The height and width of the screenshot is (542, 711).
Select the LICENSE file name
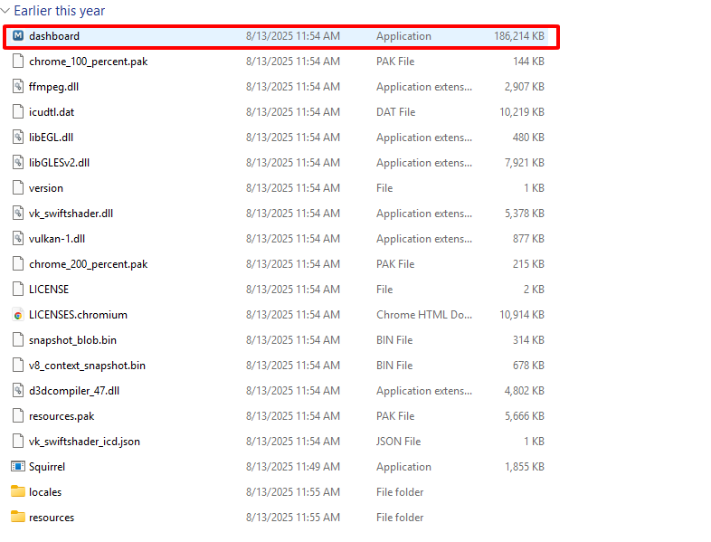[49, 290]
